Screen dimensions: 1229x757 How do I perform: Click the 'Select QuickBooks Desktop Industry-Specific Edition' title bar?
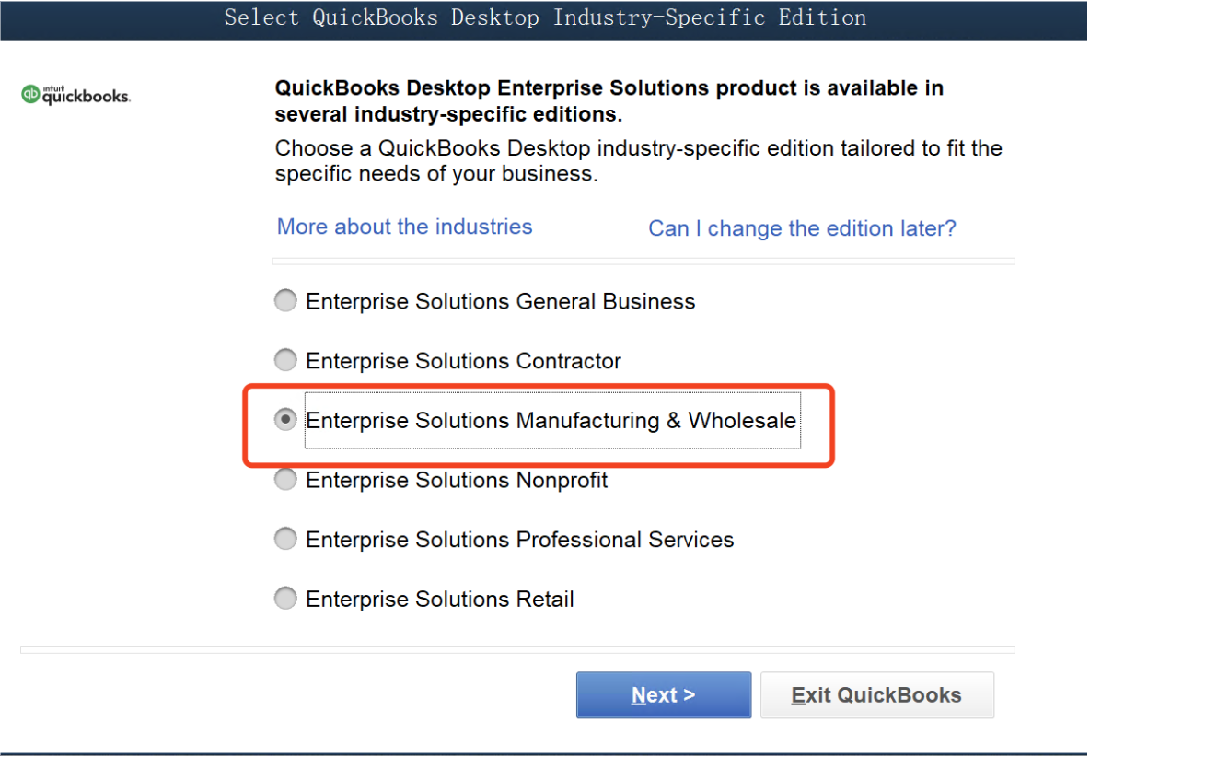(544, 17)
